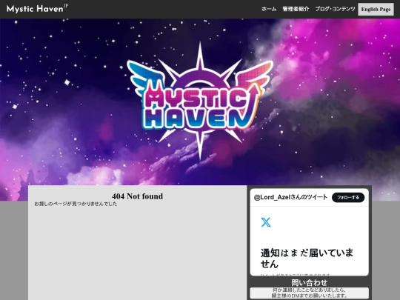400x300 pixels.
Task: Switch to the English Page
Action: (376, 10)
